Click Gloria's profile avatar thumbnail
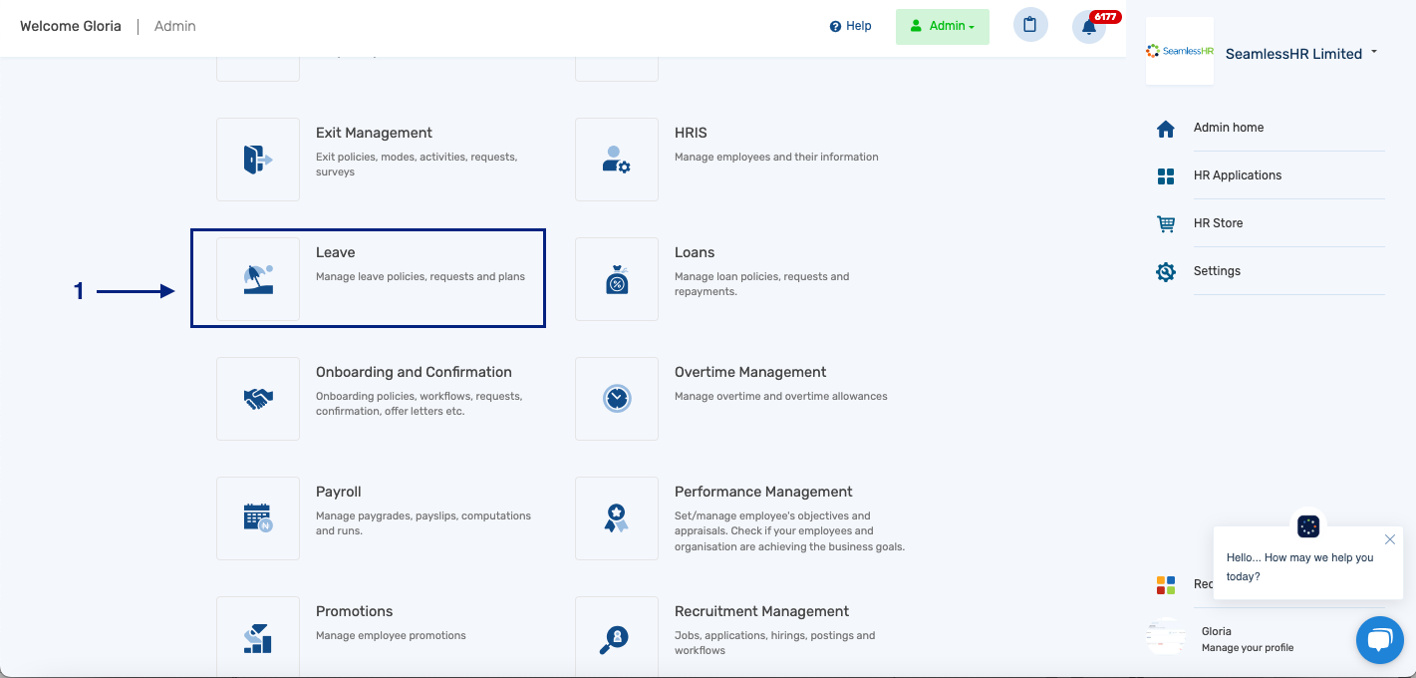1416x678 pixels. [1166, 637]
